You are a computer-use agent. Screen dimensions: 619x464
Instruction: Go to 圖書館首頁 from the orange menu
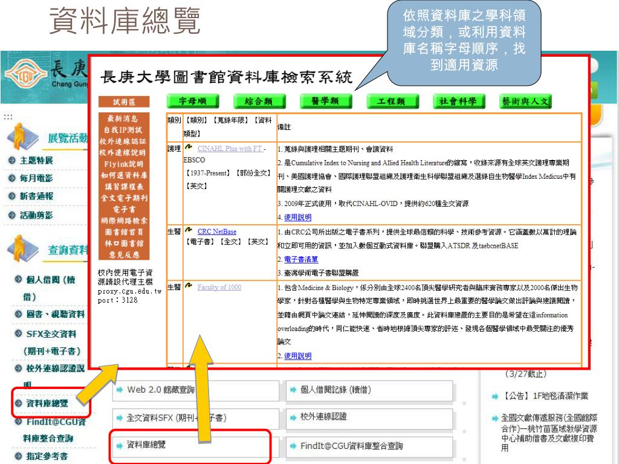(x=124, y=232)
